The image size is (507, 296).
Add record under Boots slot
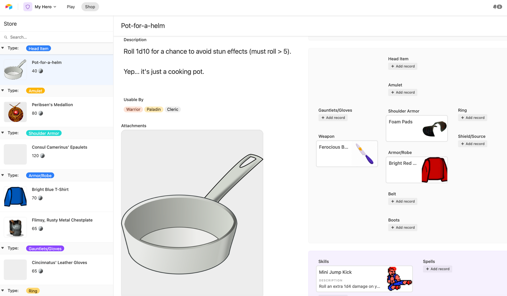tap(403, 228)
